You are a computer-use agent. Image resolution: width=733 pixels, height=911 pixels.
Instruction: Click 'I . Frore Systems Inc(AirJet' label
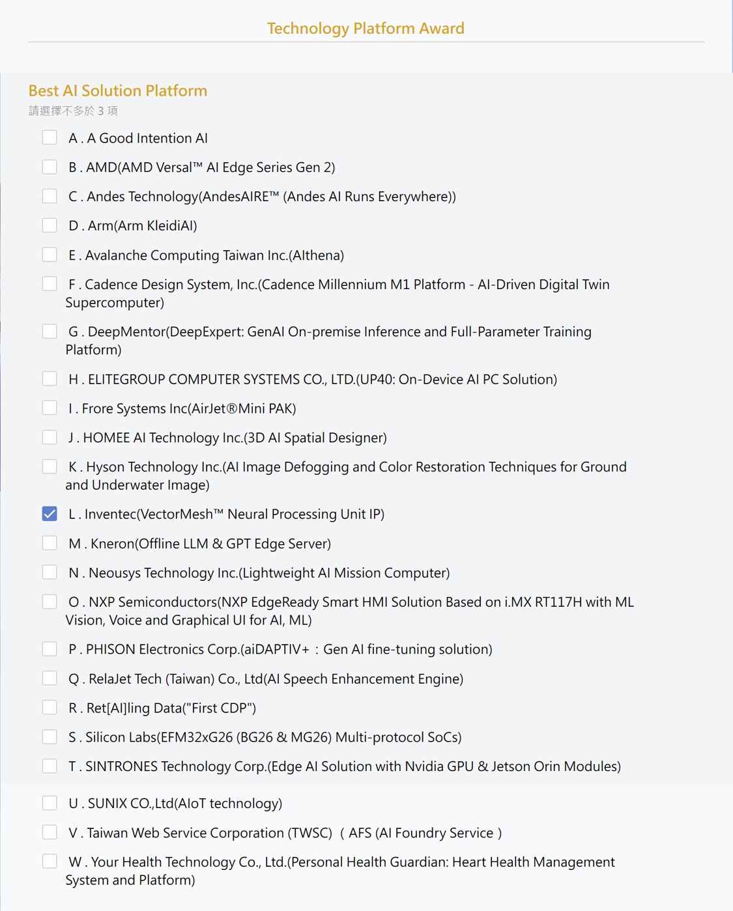pos(182,409)
